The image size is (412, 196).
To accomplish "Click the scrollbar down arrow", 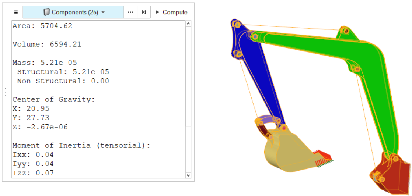I will tap(188, 175).
